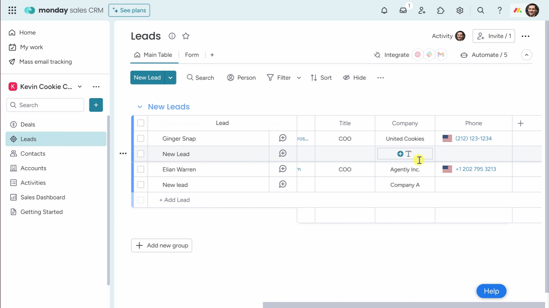Expand the Filter dropdown chevron
The width and height of the screenshot is (549, 308).
point(298,77)
